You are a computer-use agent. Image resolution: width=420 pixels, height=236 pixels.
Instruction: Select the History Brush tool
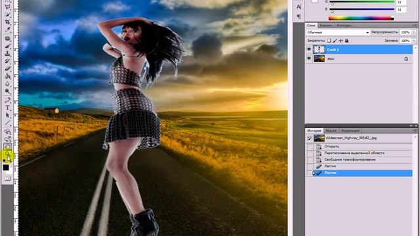pos(7,61)
